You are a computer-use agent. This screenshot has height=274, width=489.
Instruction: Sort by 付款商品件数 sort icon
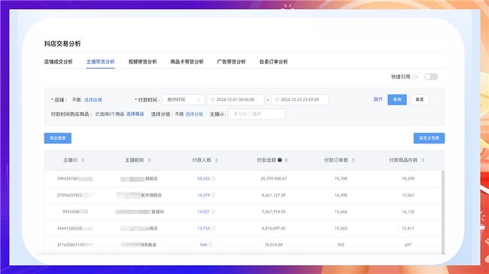[423, 160]
